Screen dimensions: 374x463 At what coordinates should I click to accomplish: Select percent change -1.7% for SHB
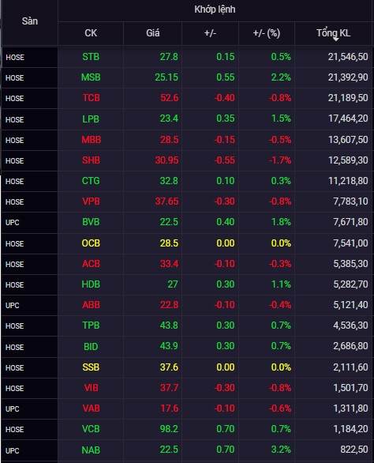(280, 160)
